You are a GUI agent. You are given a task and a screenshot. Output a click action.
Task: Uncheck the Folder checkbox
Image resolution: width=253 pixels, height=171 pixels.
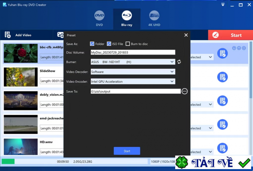click(x=92, y=44)
